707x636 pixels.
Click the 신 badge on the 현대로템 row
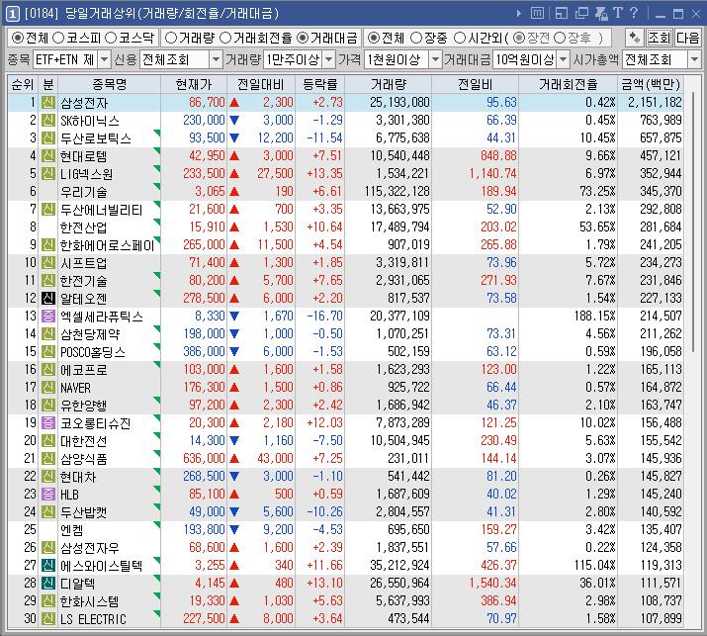48,155
